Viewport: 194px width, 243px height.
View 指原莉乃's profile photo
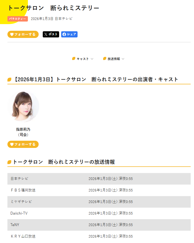23,107
